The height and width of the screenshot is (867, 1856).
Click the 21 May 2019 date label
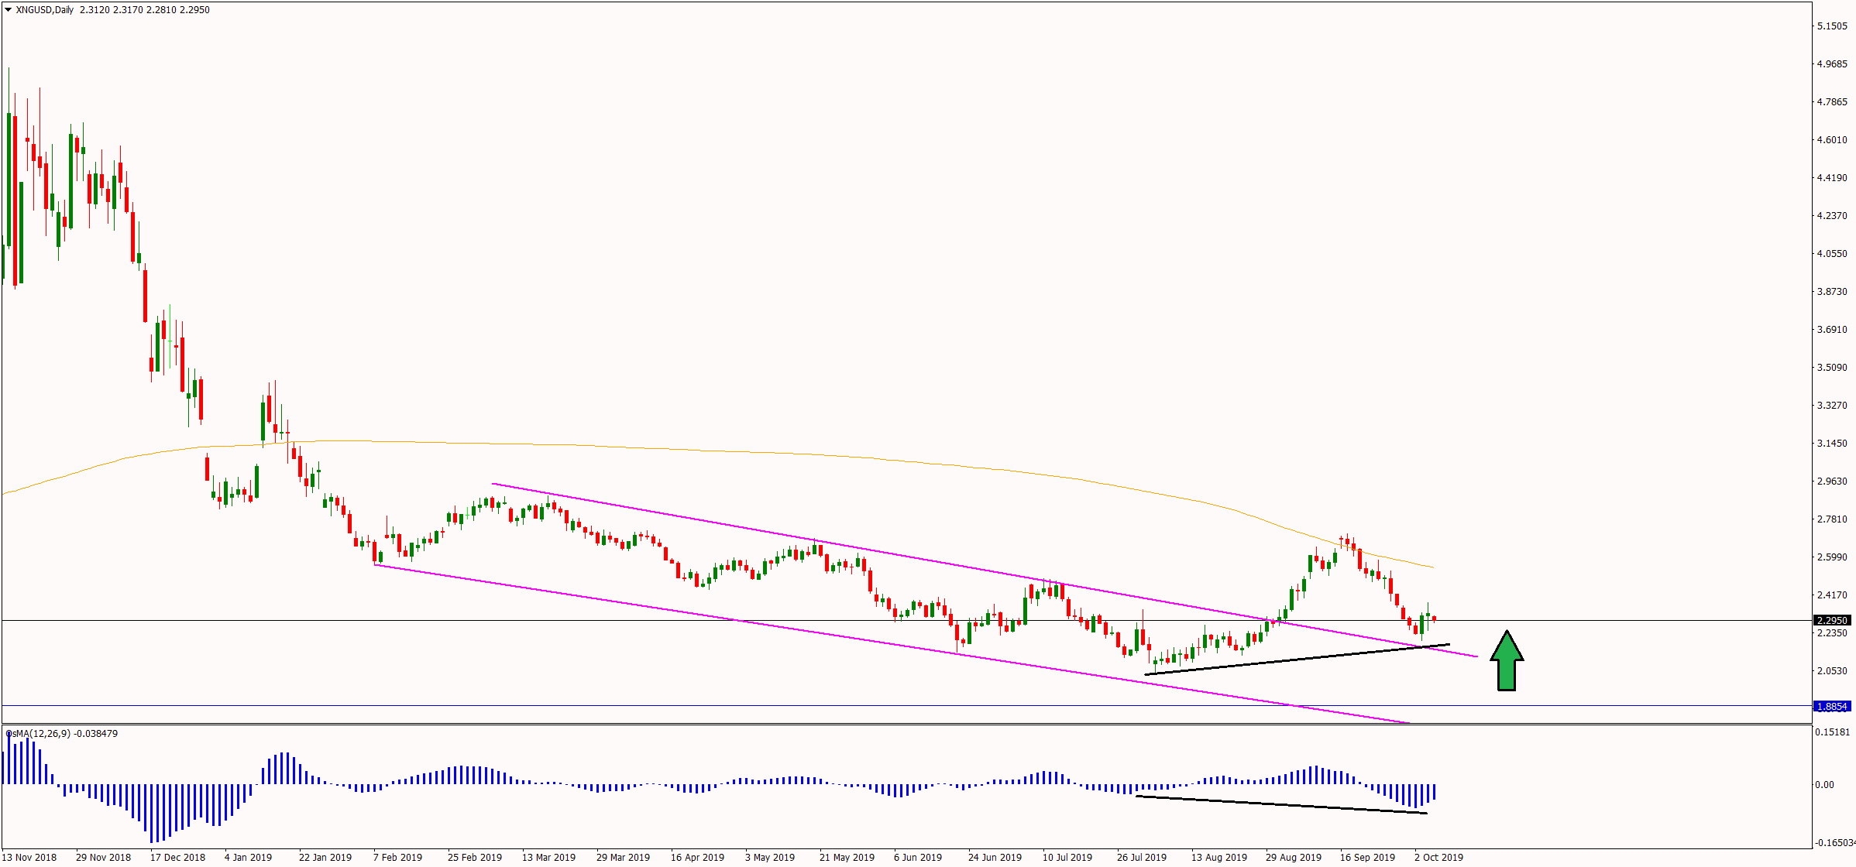(x=847, y=857)
